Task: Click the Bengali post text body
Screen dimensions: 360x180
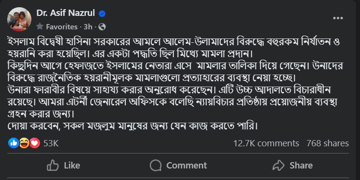Action: point(175,84)
